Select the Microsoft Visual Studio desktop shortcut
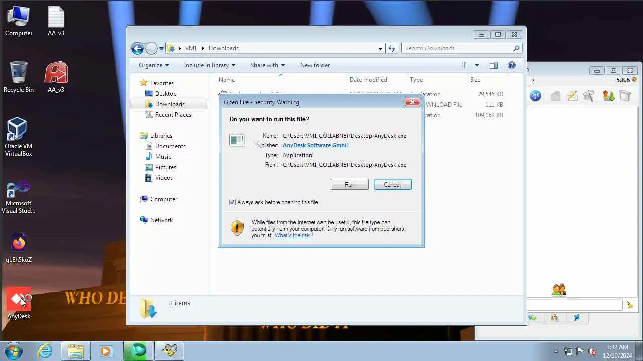 pos(19,197)
